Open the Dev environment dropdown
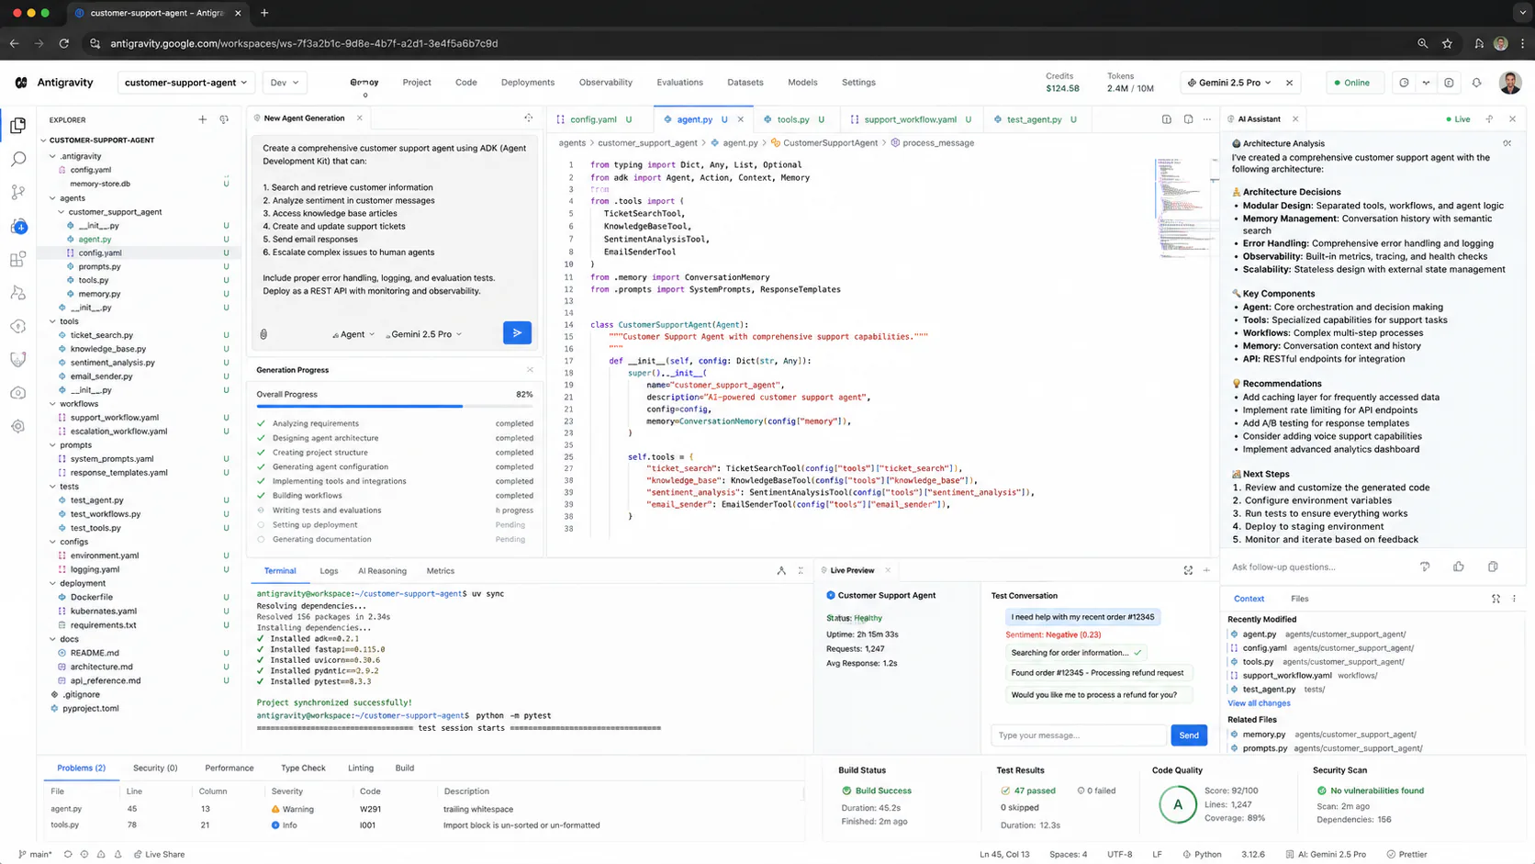This screenshot has width=1535, height=864. [285, 83]
